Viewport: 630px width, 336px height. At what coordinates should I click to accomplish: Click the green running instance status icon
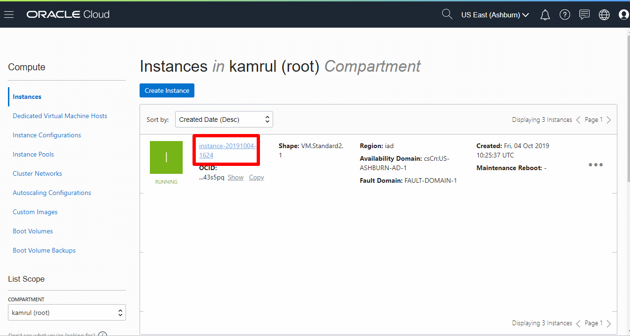[x=166, y=157]
